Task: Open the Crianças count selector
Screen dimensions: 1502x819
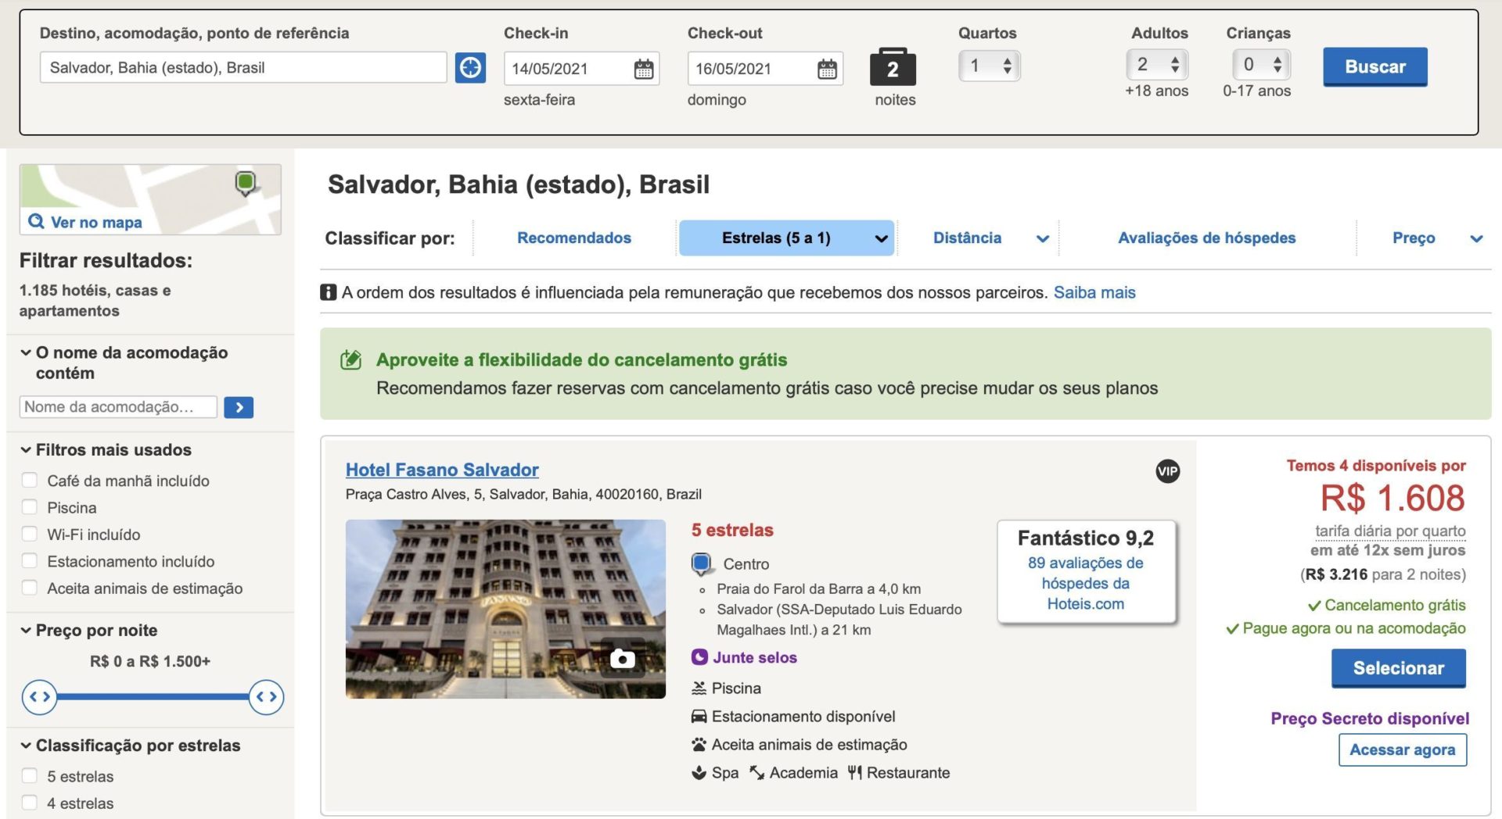Action: click(1261, 64)
